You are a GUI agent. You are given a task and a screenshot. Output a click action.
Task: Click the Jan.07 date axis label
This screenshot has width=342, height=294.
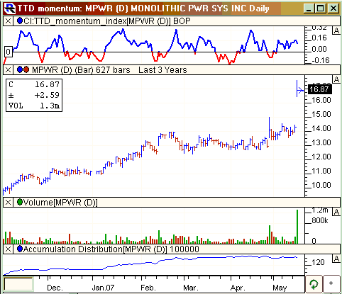(103, 288)
